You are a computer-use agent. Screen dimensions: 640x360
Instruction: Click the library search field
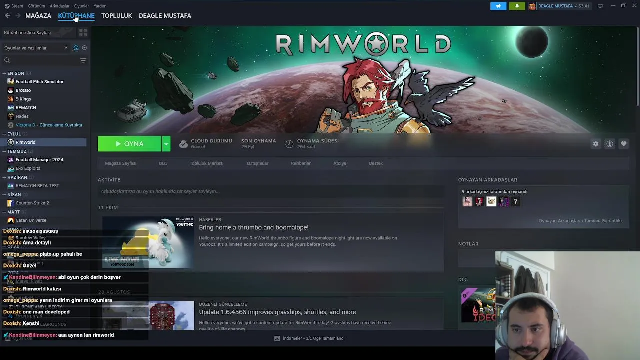pos(40,60)
